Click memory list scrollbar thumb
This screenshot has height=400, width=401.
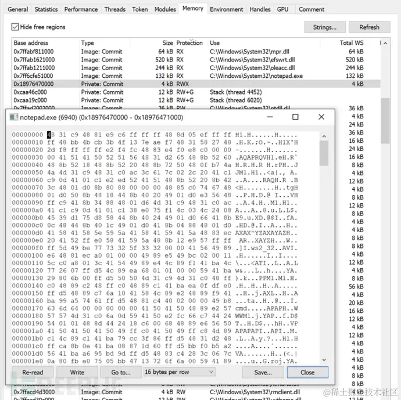385,121
